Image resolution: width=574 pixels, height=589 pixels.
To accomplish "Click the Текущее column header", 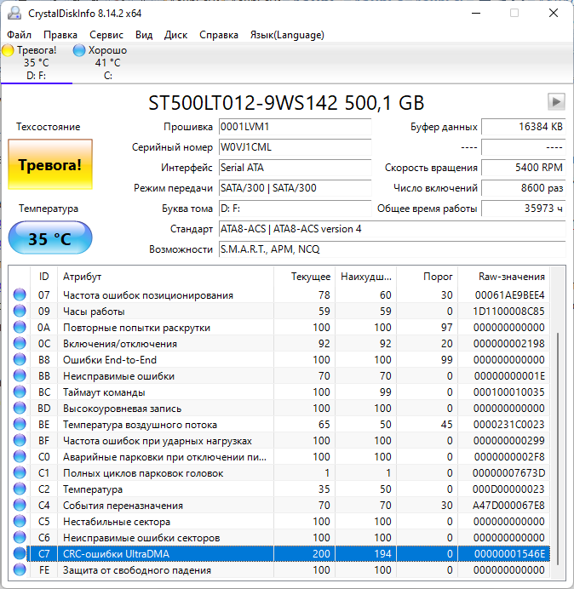I will pyautogui.click(x=305, y=277).
